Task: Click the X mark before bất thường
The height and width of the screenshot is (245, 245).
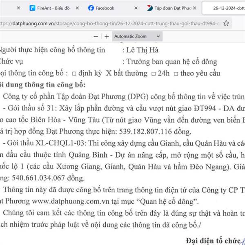Action: click(x=109, y=73)
